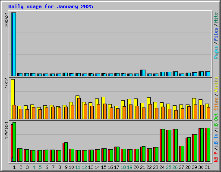221x172 pixels.
Task: Click day 31 on the x-axis
Action: click(x=207, y=167)
